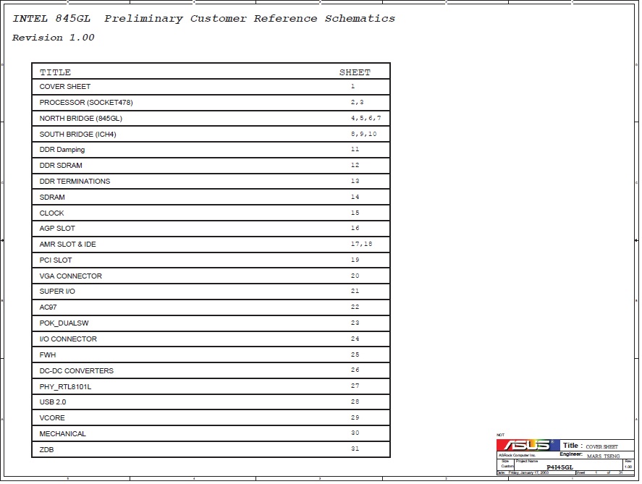
Task: Select the 'VGA CONNECTOR' row title
Action: [x=70, y=276]
